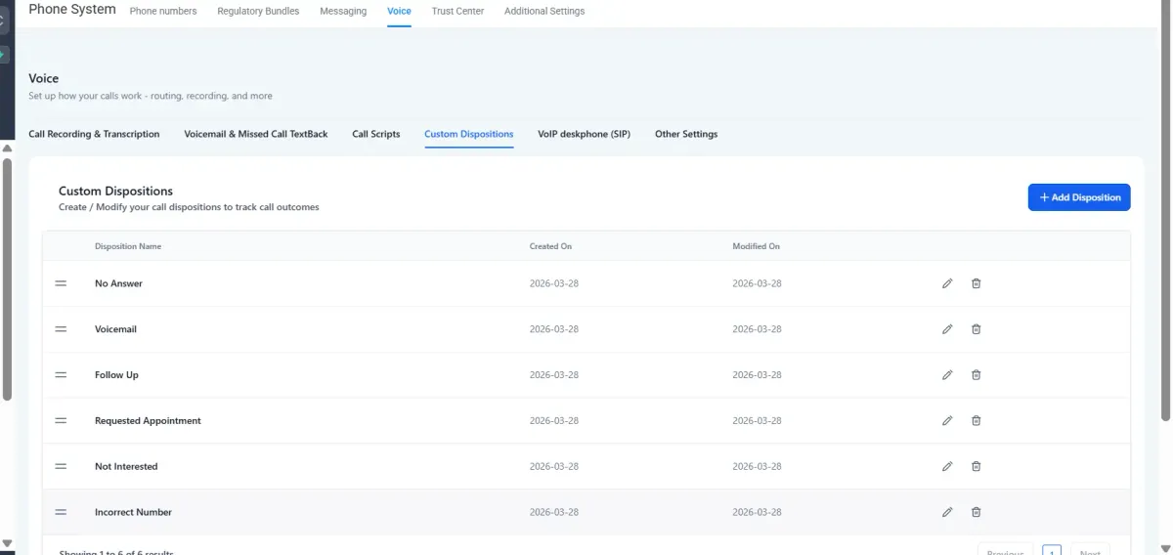
Task: Switch to Call Scripts sub-tab
Action: click(x=376, y=134)
